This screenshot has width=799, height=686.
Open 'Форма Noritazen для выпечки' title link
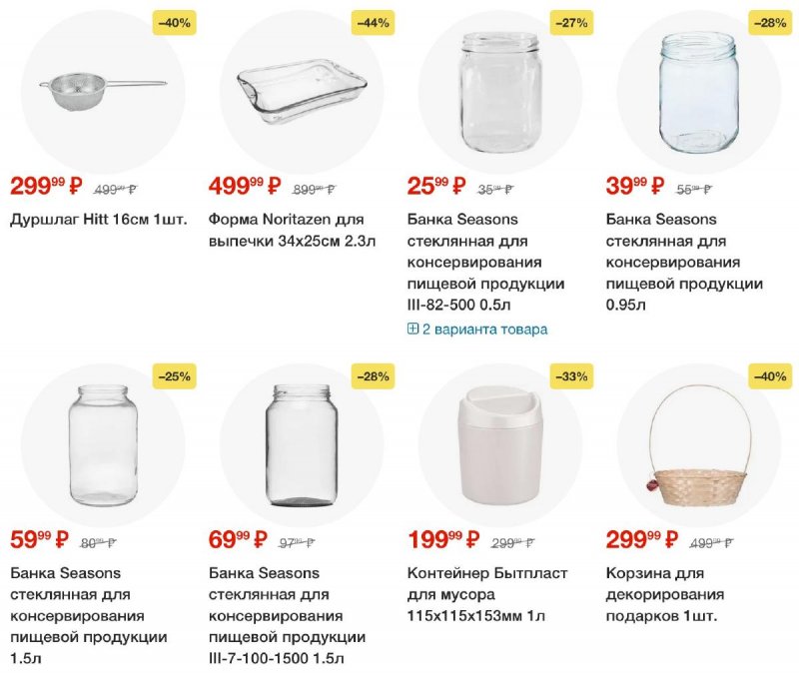tap(292, 230)
